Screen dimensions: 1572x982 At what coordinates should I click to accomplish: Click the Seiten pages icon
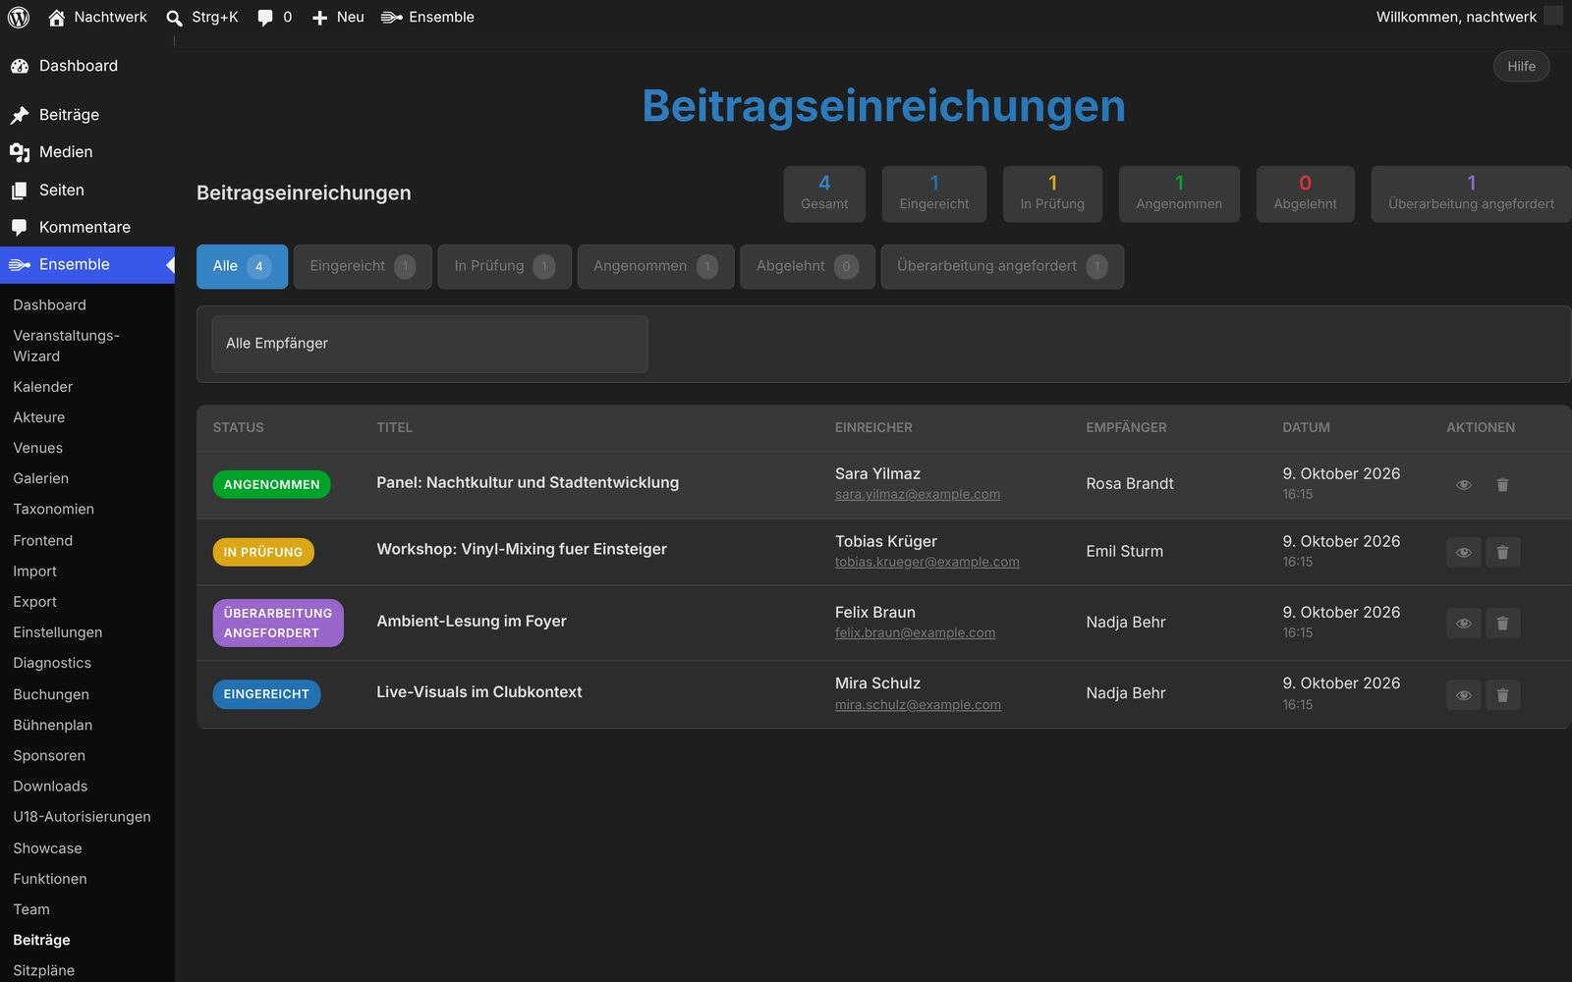(x=20, y=191)
